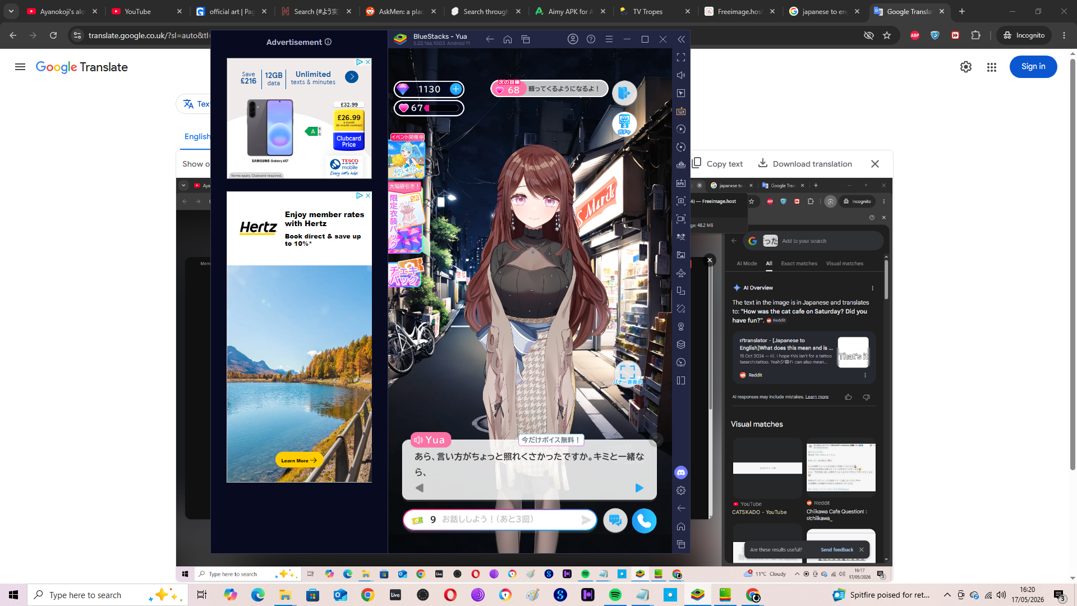Open the macro recorder play icon
The height and width of the screenshot is (606, 1077).
tap(681, 129)
